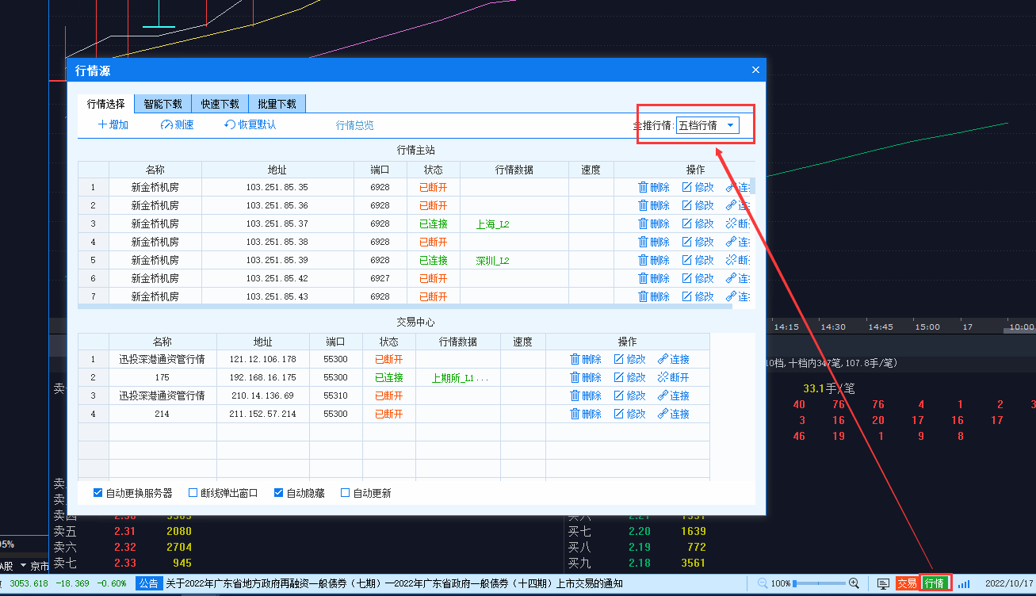Switch to the 智能下载 tab
The height and width of the screenshot is (596, 1036).
click(162, 104)
